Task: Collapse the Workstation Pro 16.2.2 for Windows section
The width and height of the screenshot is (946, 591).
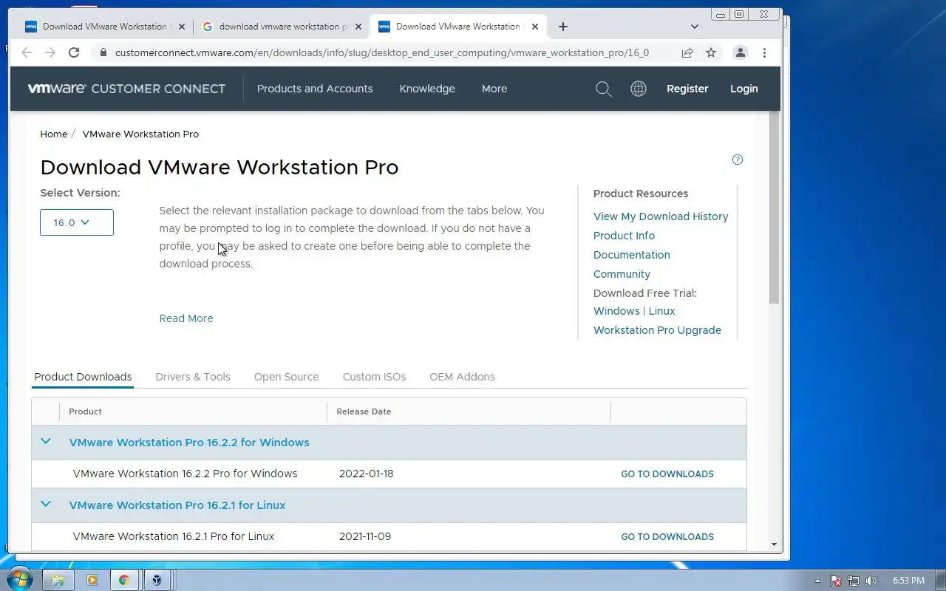Action: click(46, 442)
